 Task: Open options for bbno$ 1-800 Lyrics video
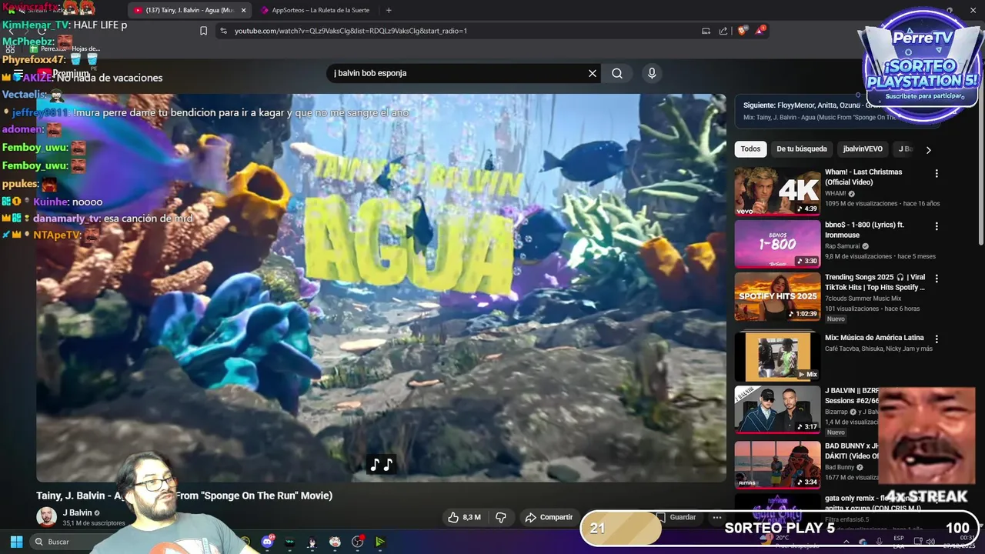click(x=937, y=227)
